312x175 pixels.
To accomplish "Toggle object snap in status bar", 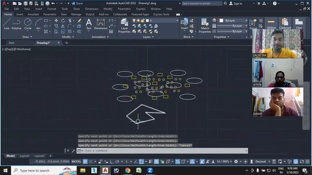I will [x=141, y=161].
